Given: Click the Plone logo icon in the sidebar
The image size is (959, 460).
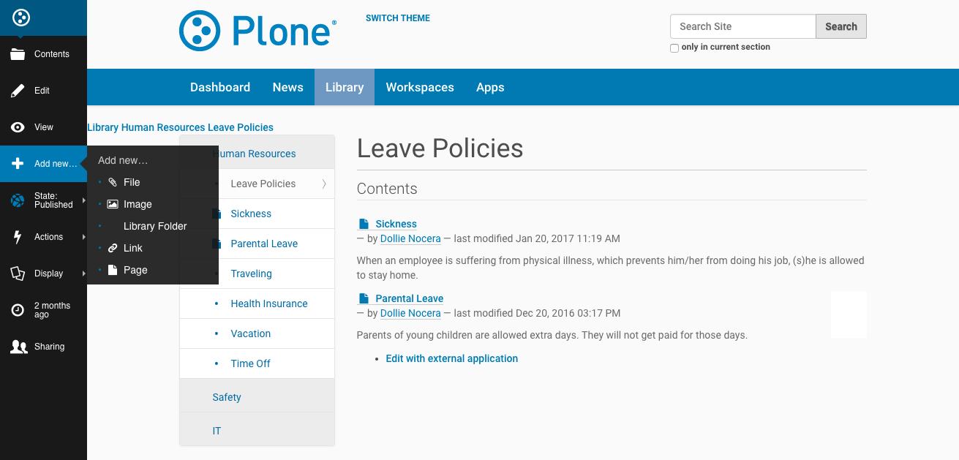Looking at the screenshot, I should click(x=21, y=18).
